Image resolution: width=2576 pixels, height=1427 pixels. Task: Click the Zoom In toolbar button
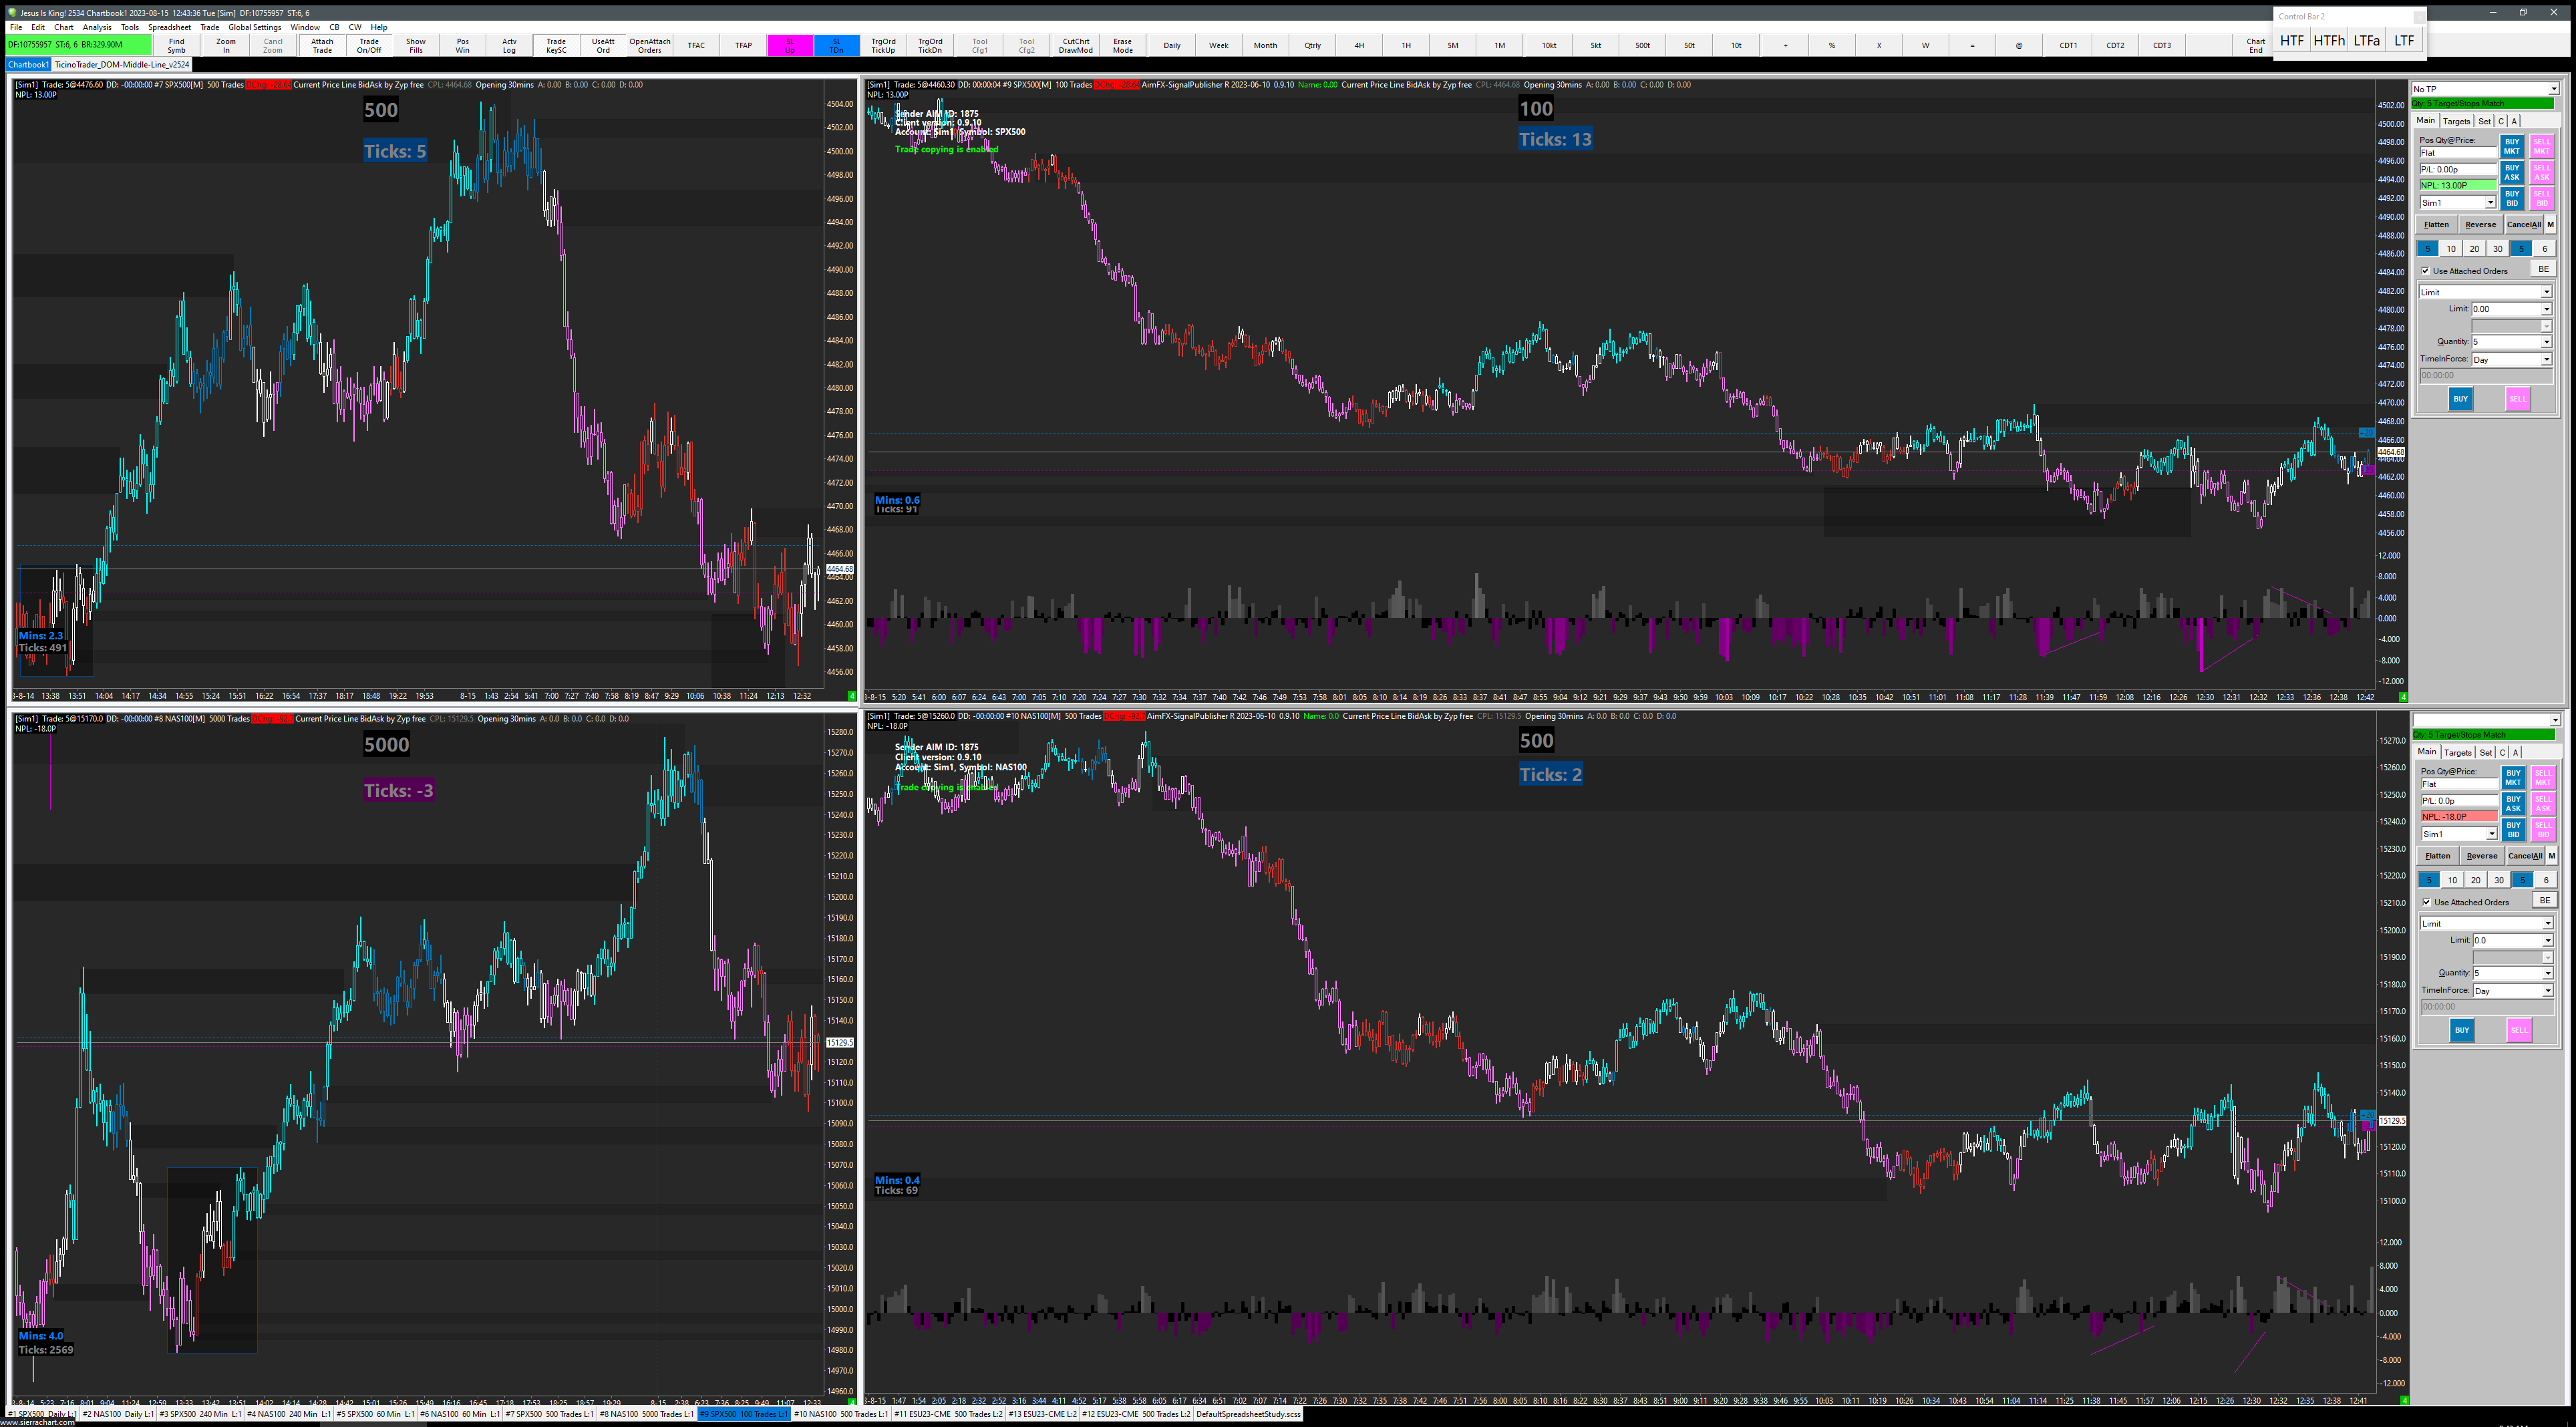pyautogui.click(x=226, y=45)
